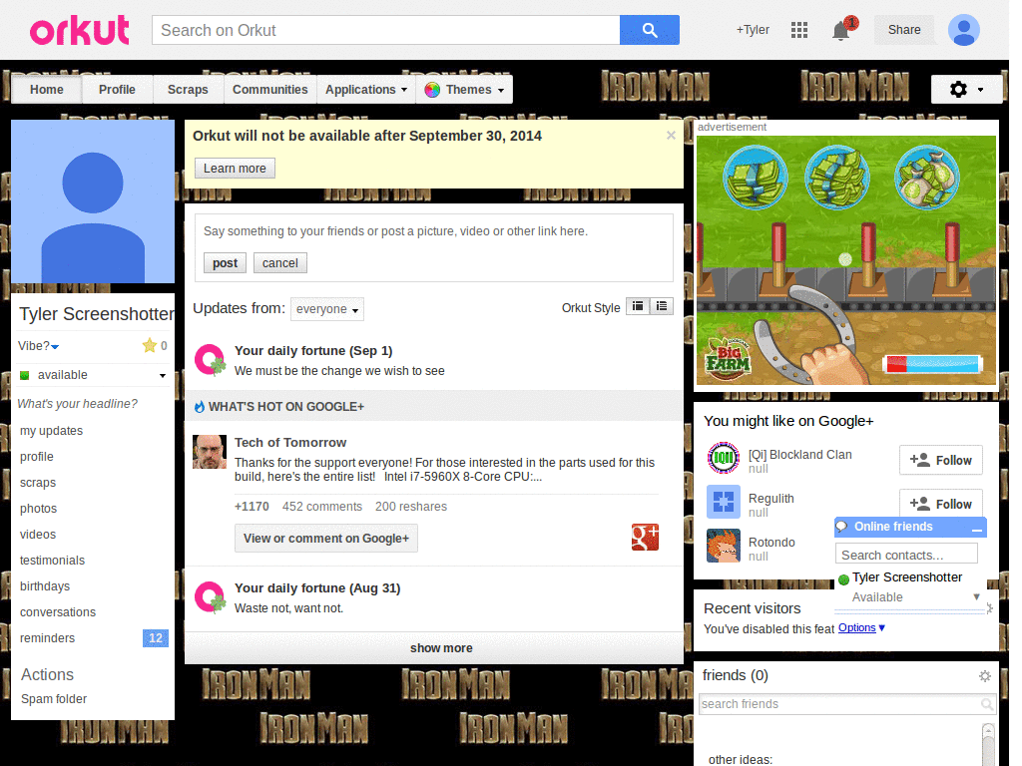This screenshot has width=1022, height=766.
Task: Open the Spam folder link
Action: tap(54, 699)
